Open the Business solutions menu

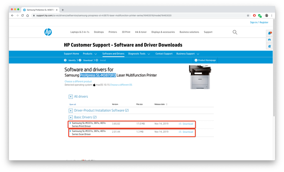point(189,32)
